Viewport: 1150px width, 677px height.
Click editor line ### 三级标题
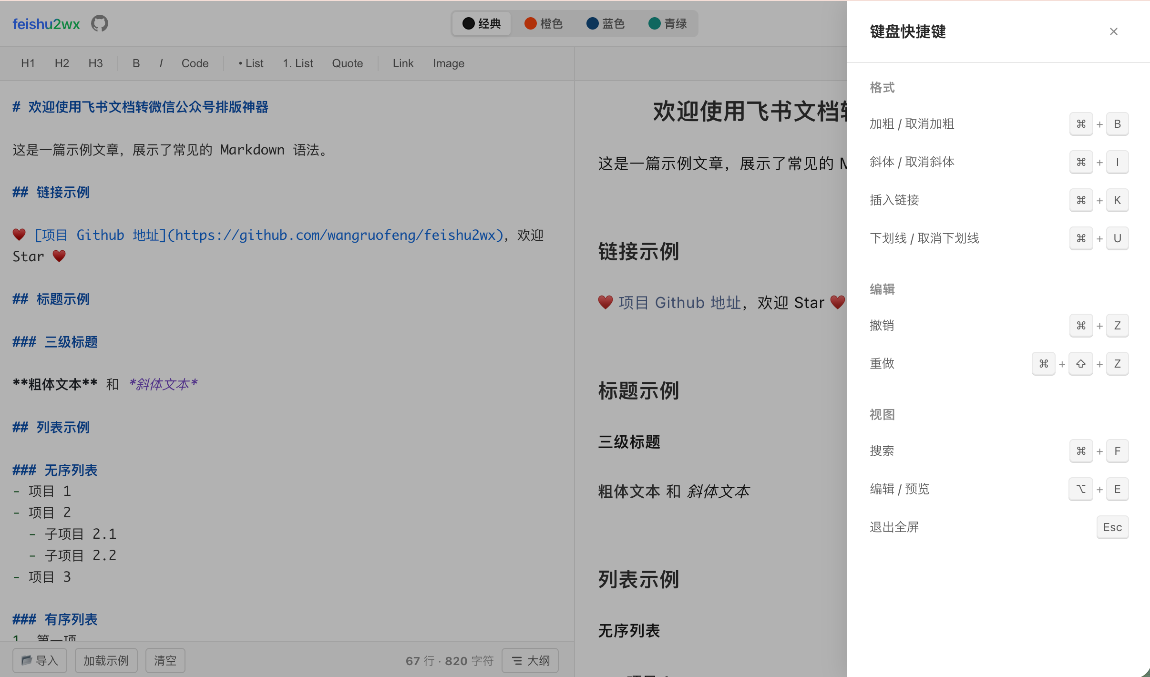(x=55, y=342)
